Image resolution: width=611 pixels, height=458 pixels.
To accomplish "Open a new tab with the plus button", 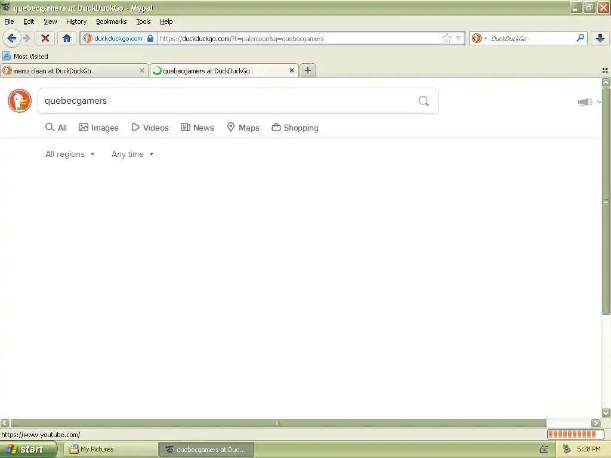I will (308, 70).
